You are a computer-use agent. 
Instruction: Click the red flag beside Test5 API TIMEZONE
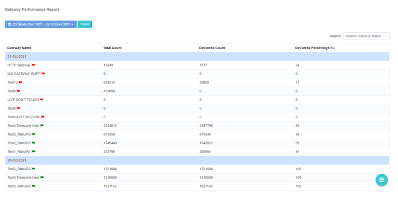43,117
